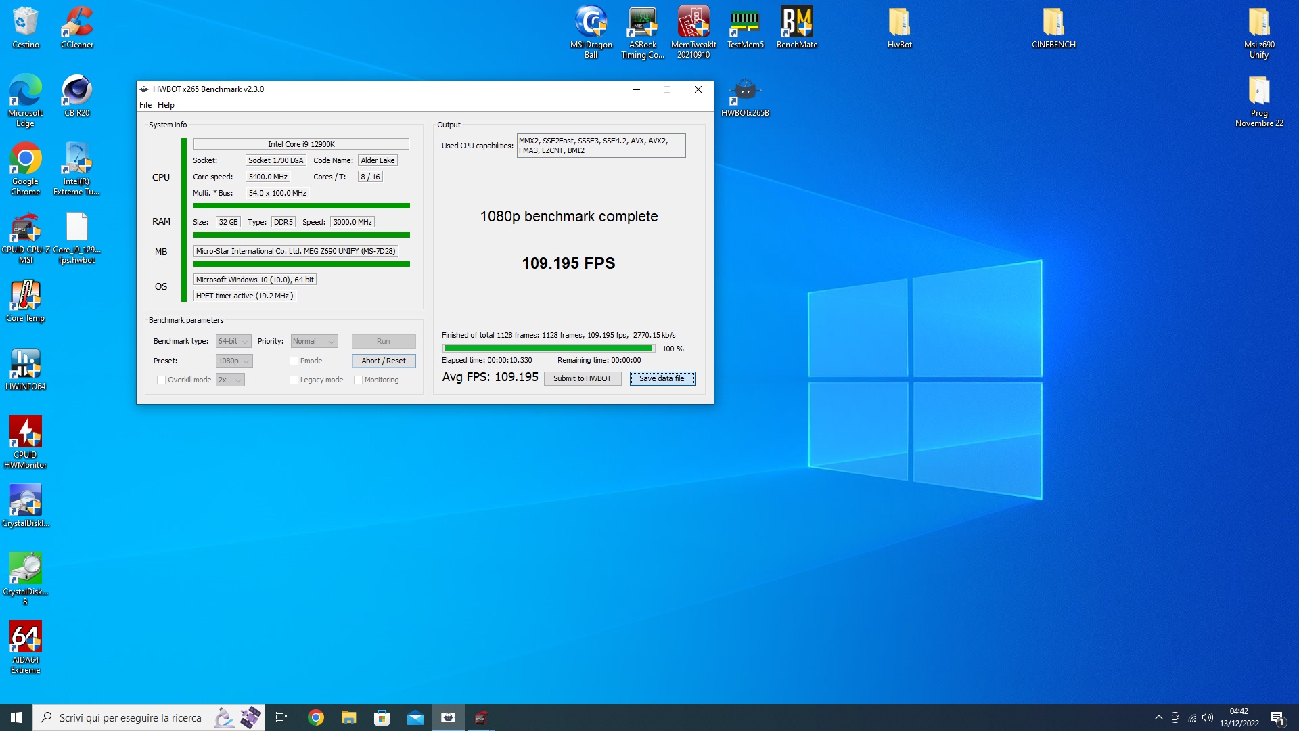
Task: Click the benchmark progress bar
Action: (549, 349)
